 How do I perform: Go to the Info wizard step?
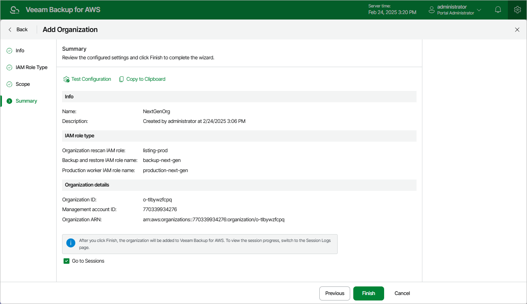pos(20,51)
